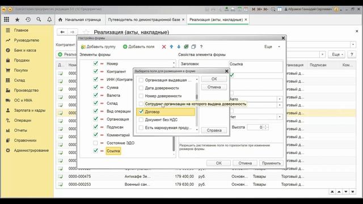This screenshot has width=363, height=204.
Task: Open the Еще dropdown in the list toolbar
Action: point(337,54)
